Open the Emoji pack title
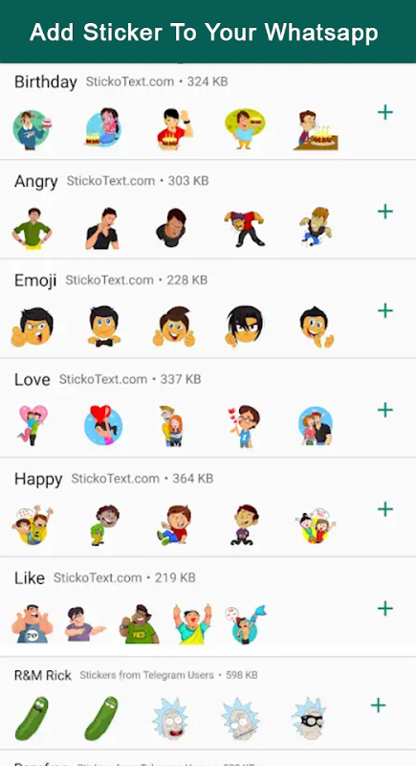 [35, 281]
